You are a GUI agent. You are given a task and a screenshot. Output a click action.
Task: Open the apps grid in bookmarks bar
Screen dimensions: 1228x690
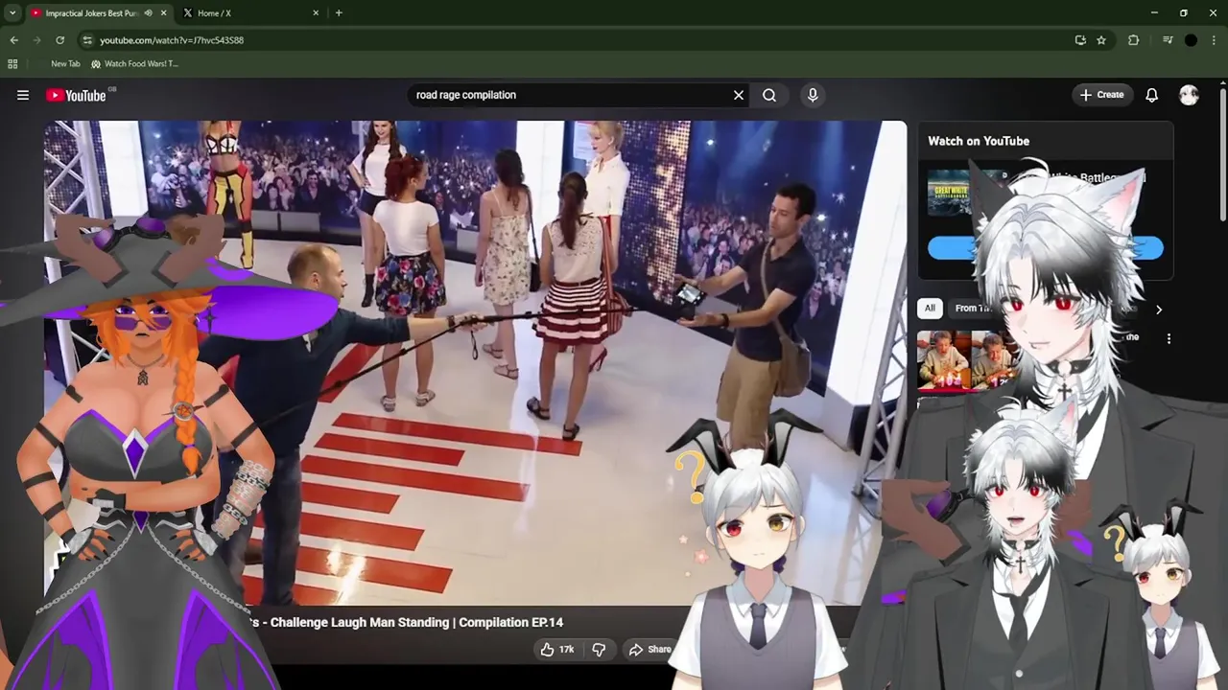pos(12,64)
